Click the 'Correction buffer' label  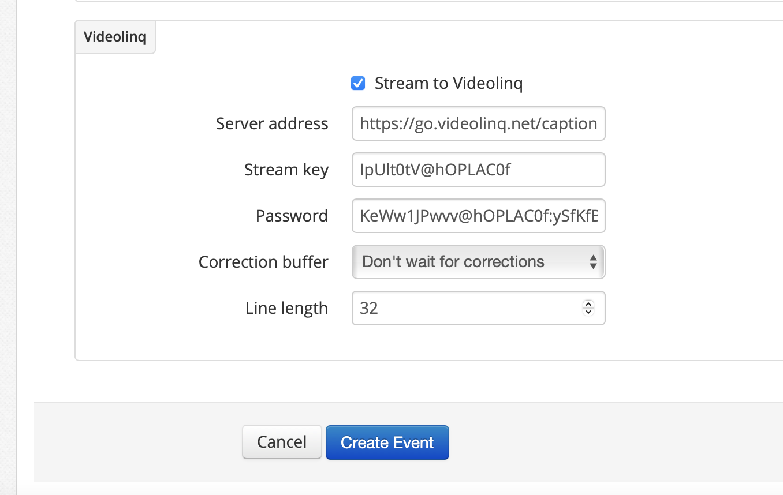click(x=263, y=262)
